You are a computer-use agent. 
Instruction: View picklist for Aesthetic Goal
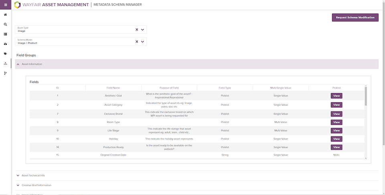click(336, 96)
